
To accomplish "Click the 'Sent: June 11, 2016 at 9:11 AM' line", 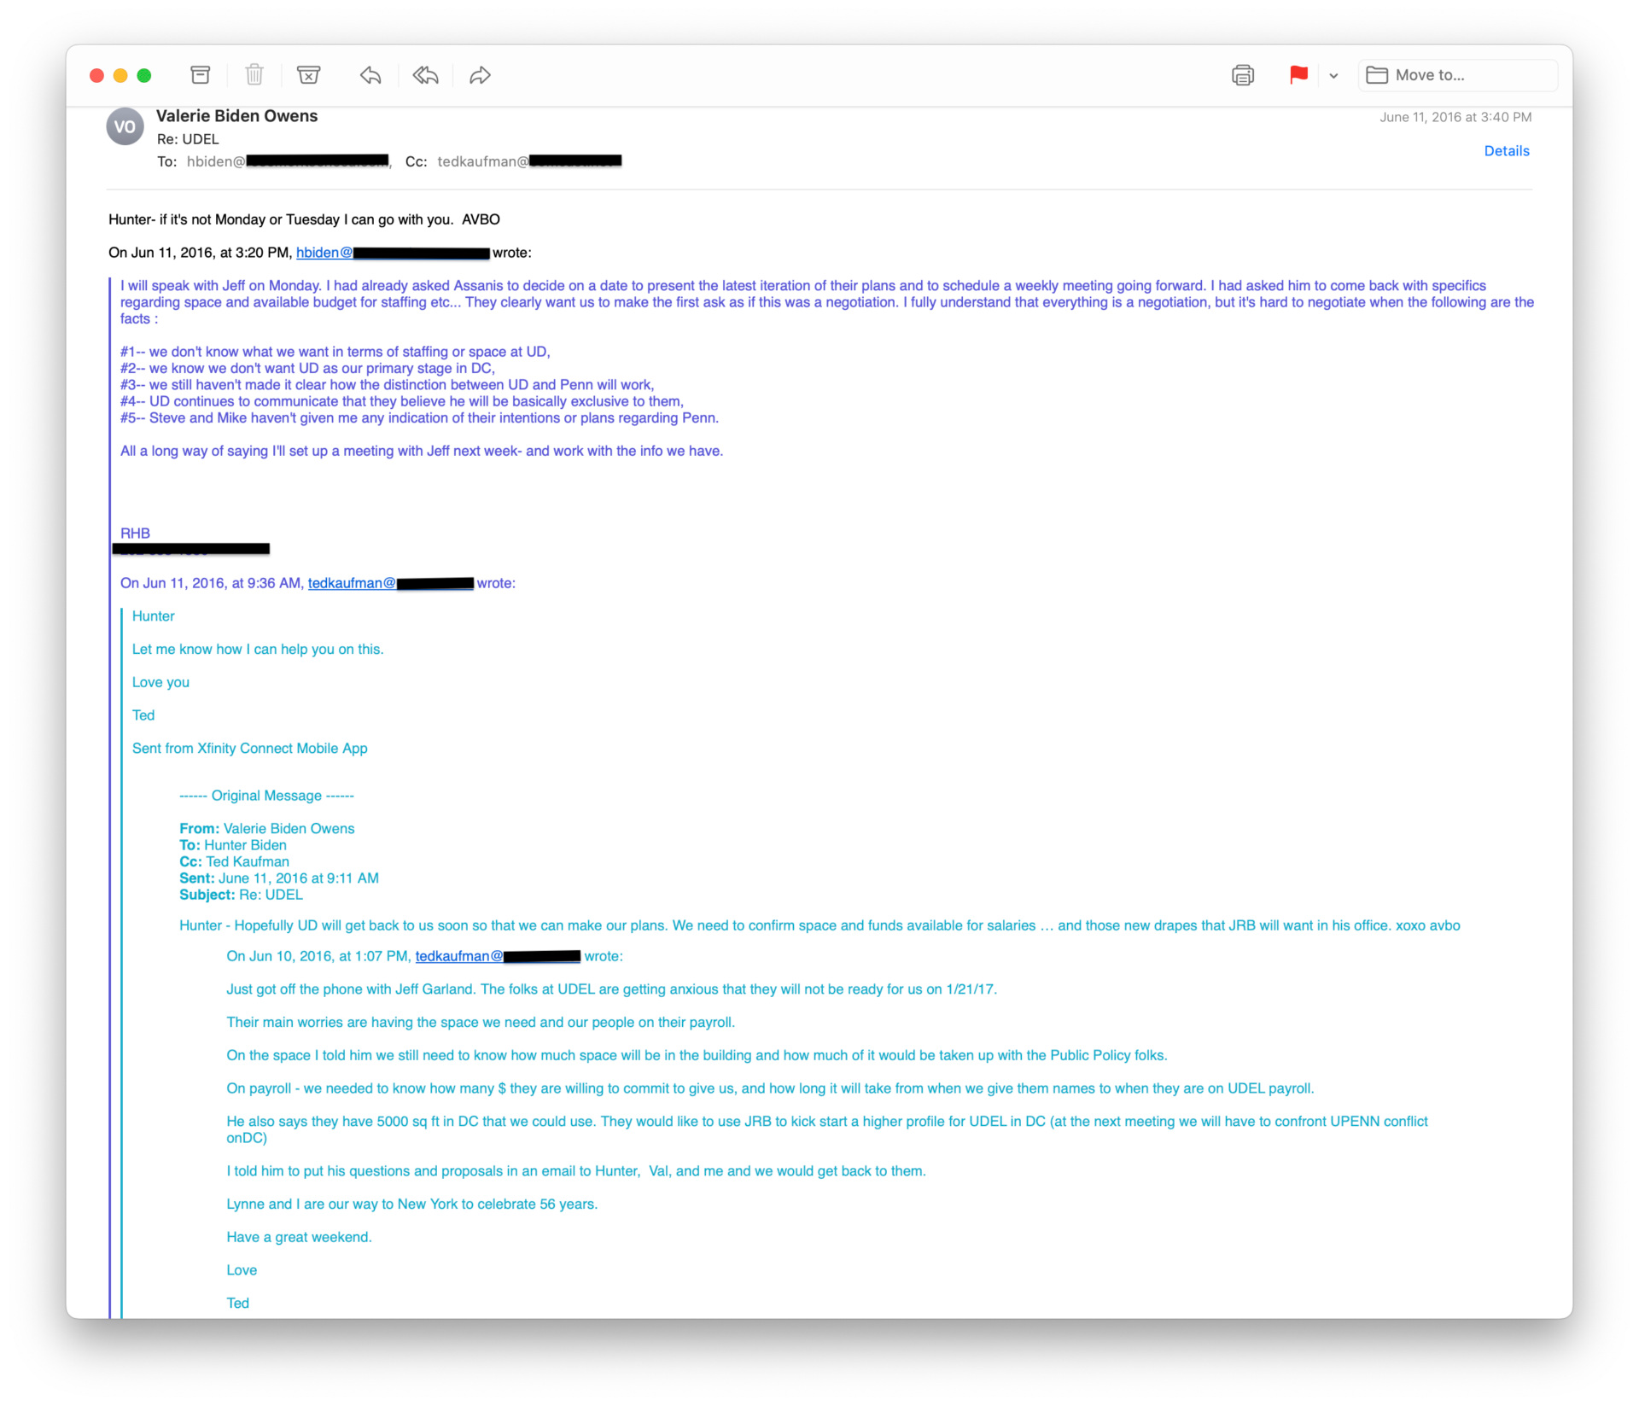I will click(x=278, y=878).
